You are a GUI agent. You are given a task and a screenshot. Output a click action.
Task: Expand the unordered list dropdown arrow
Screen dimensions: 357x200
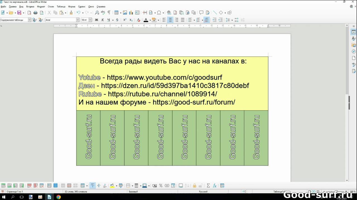194,20
